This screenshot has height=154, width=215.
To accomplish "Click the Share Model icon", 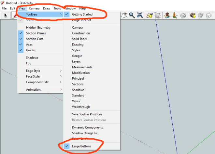I will 201,15.
